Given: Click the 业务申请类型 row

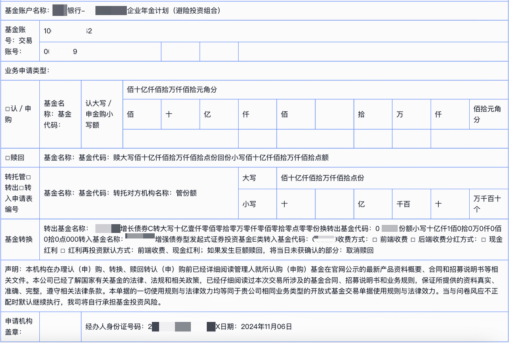Looking at the screenshot, I should 254,71.
